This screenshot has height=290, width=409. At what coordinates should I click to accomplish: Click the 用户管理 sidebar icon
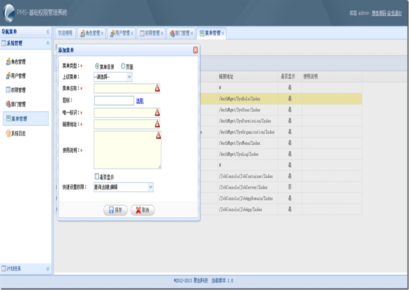[8, 76]
